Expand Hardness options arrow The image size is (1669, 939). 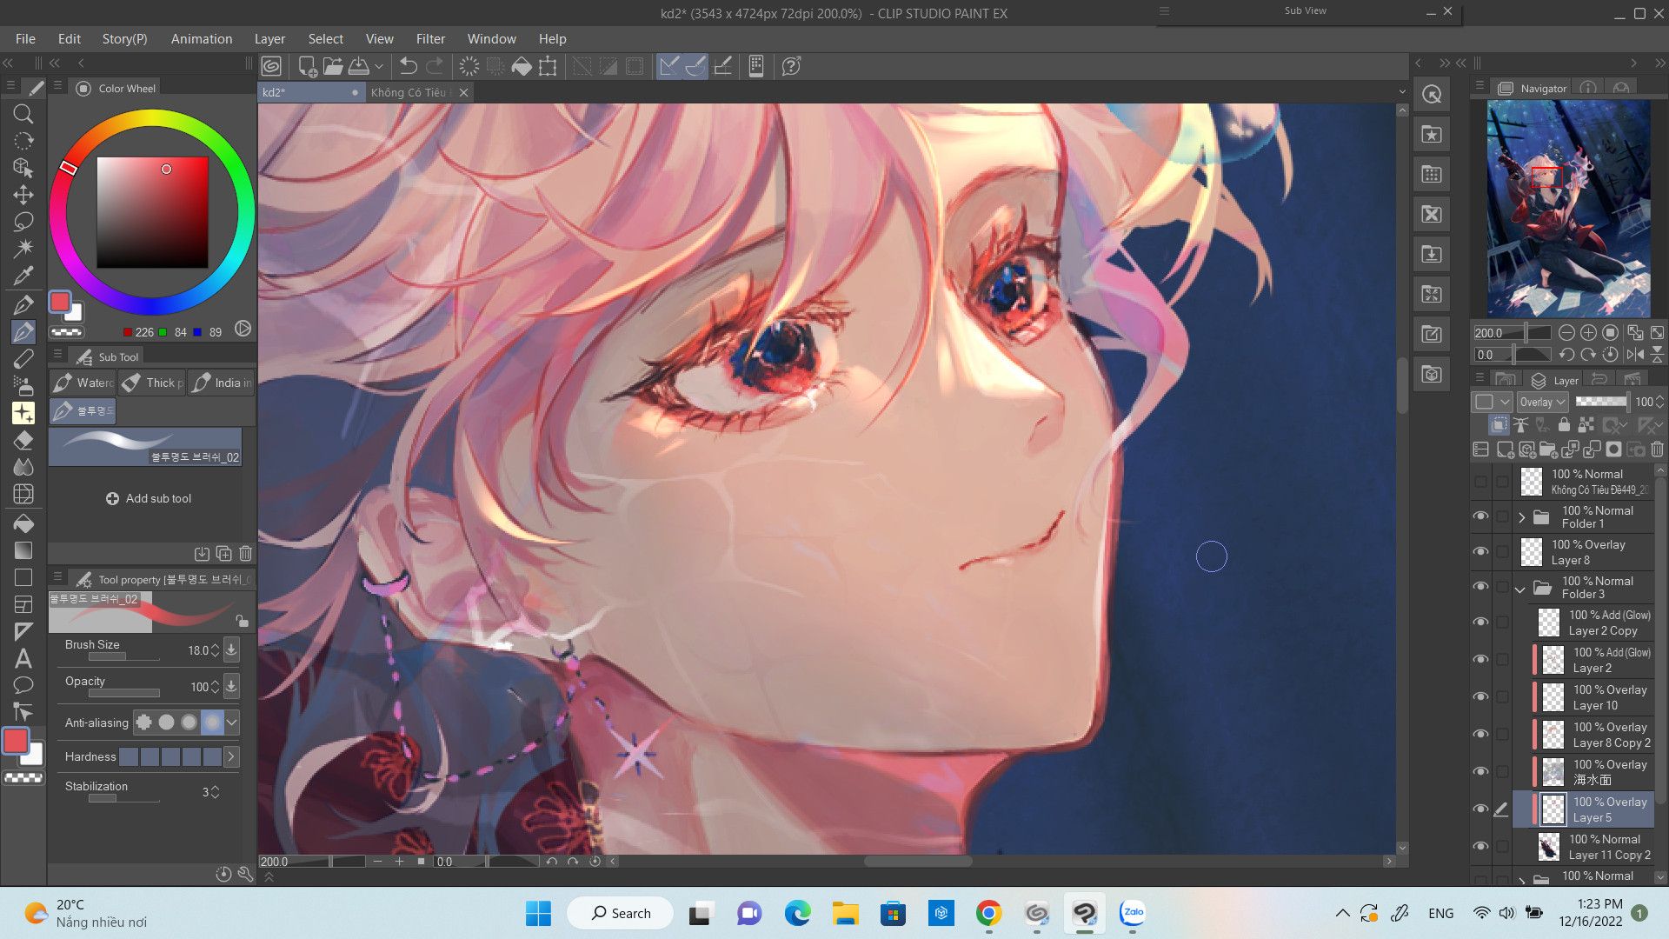coord(231,757)
